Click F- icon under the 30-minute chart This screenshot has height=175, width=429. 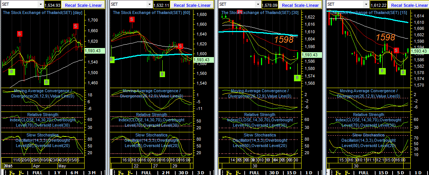click(238, 173)
